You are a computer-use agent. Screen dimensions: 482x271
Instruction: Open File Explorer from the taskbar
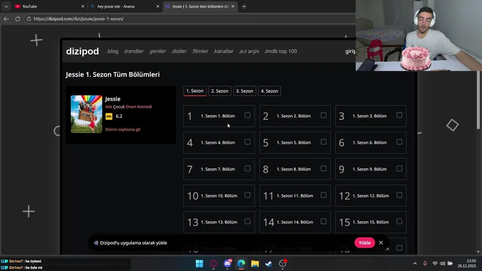255,263
